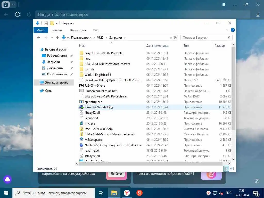
Task: Click the browser address input field
Action: point(143,15)
